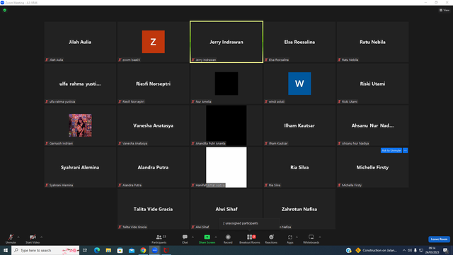Click the help icon in system tray

[x=349, y=250]
